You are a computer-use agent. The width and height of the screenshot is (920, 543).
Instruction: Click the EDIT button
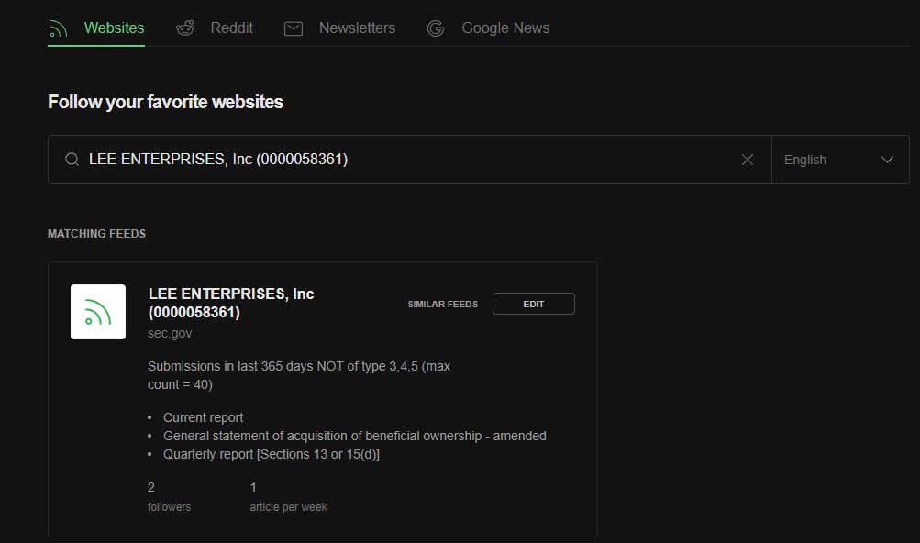click(533, 304)
